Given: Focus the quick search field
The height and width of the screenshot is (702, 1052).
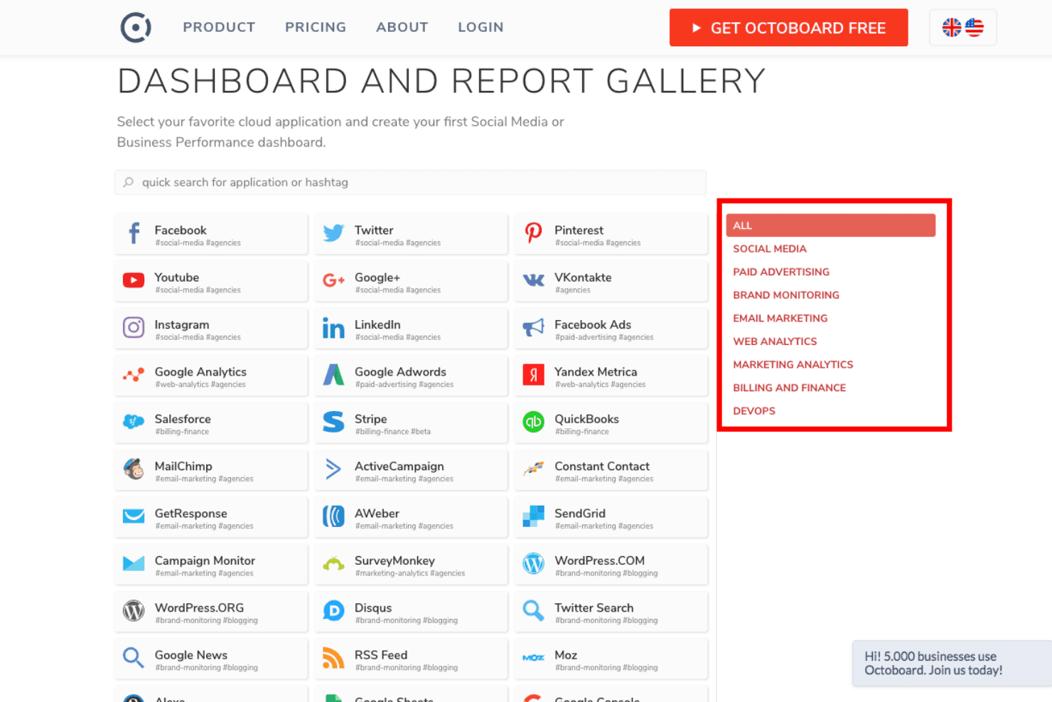Looking at the screenshot, I should (410, 182).
